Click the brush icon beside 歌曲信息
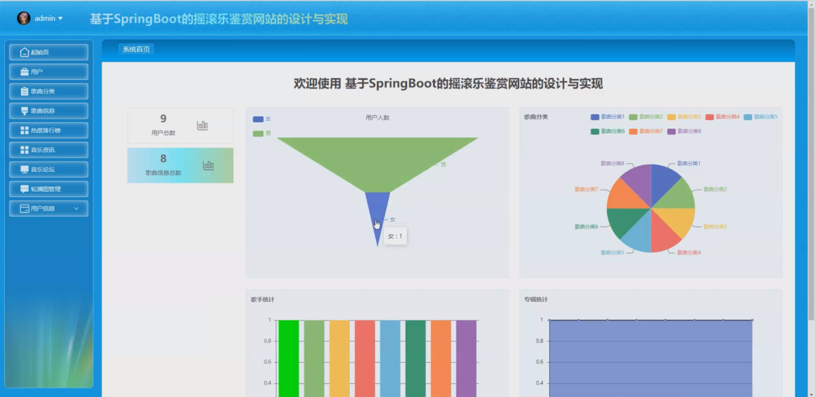Screen dimensions: 815x397 (x=24, y=111)
